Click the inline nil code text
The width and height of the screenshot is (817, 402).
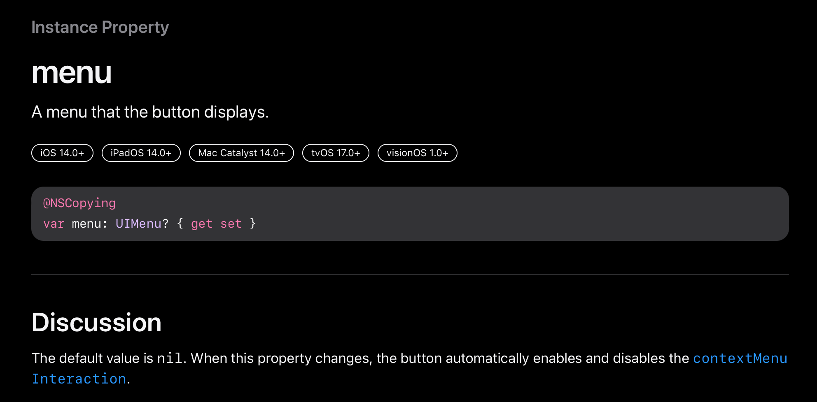pyautogui.click(x=169, y=358)
